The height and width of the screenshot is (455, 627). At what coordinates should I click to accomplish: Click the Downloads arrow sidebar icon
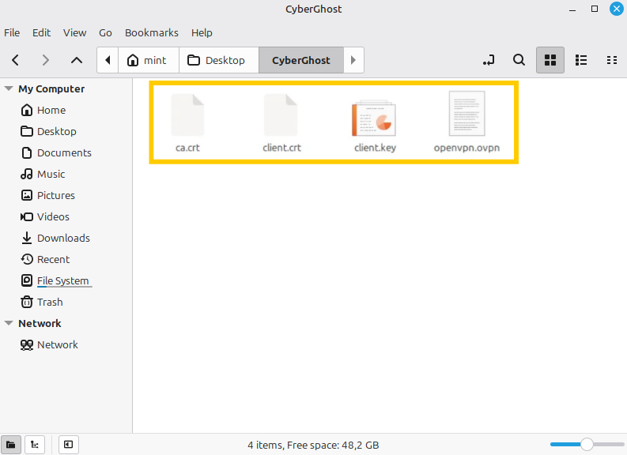point(27,238)
